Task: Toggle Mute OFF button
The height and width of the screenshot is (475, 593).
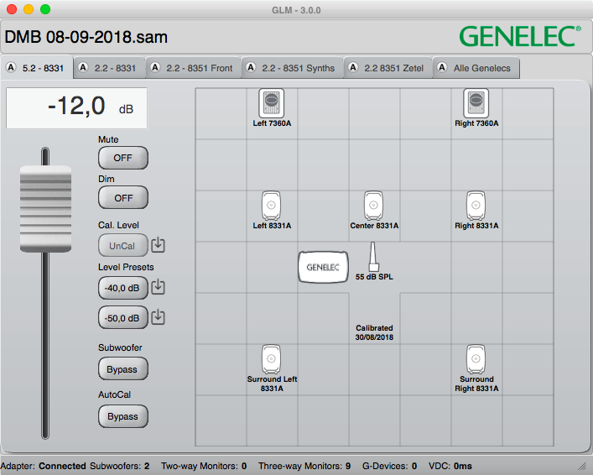Action: [123, 158]
